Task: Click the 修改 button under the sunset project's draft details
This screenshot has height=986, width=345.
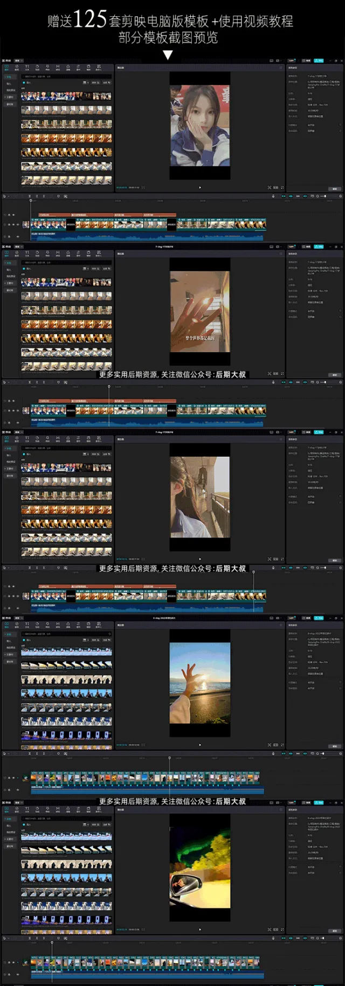Action: [335, 746]
